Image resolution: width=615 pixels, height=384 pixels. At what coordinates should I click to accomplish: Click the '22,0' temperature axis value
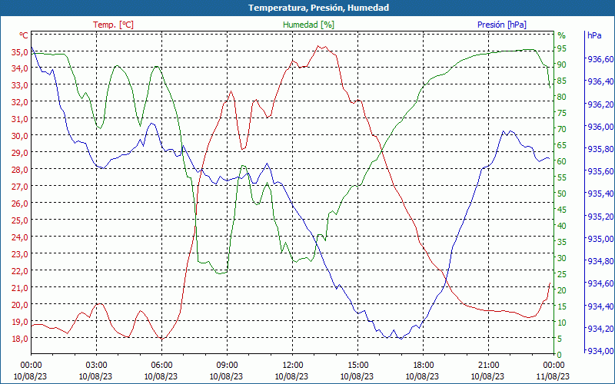(x=20, y=270)
